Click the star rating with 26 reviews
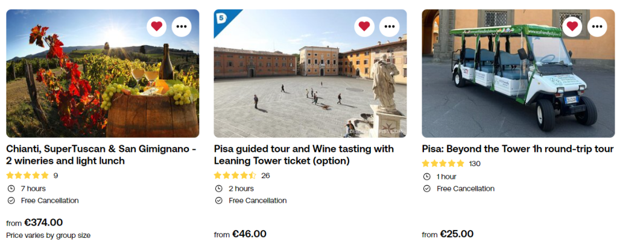617x242 pixels. [235, 176]
